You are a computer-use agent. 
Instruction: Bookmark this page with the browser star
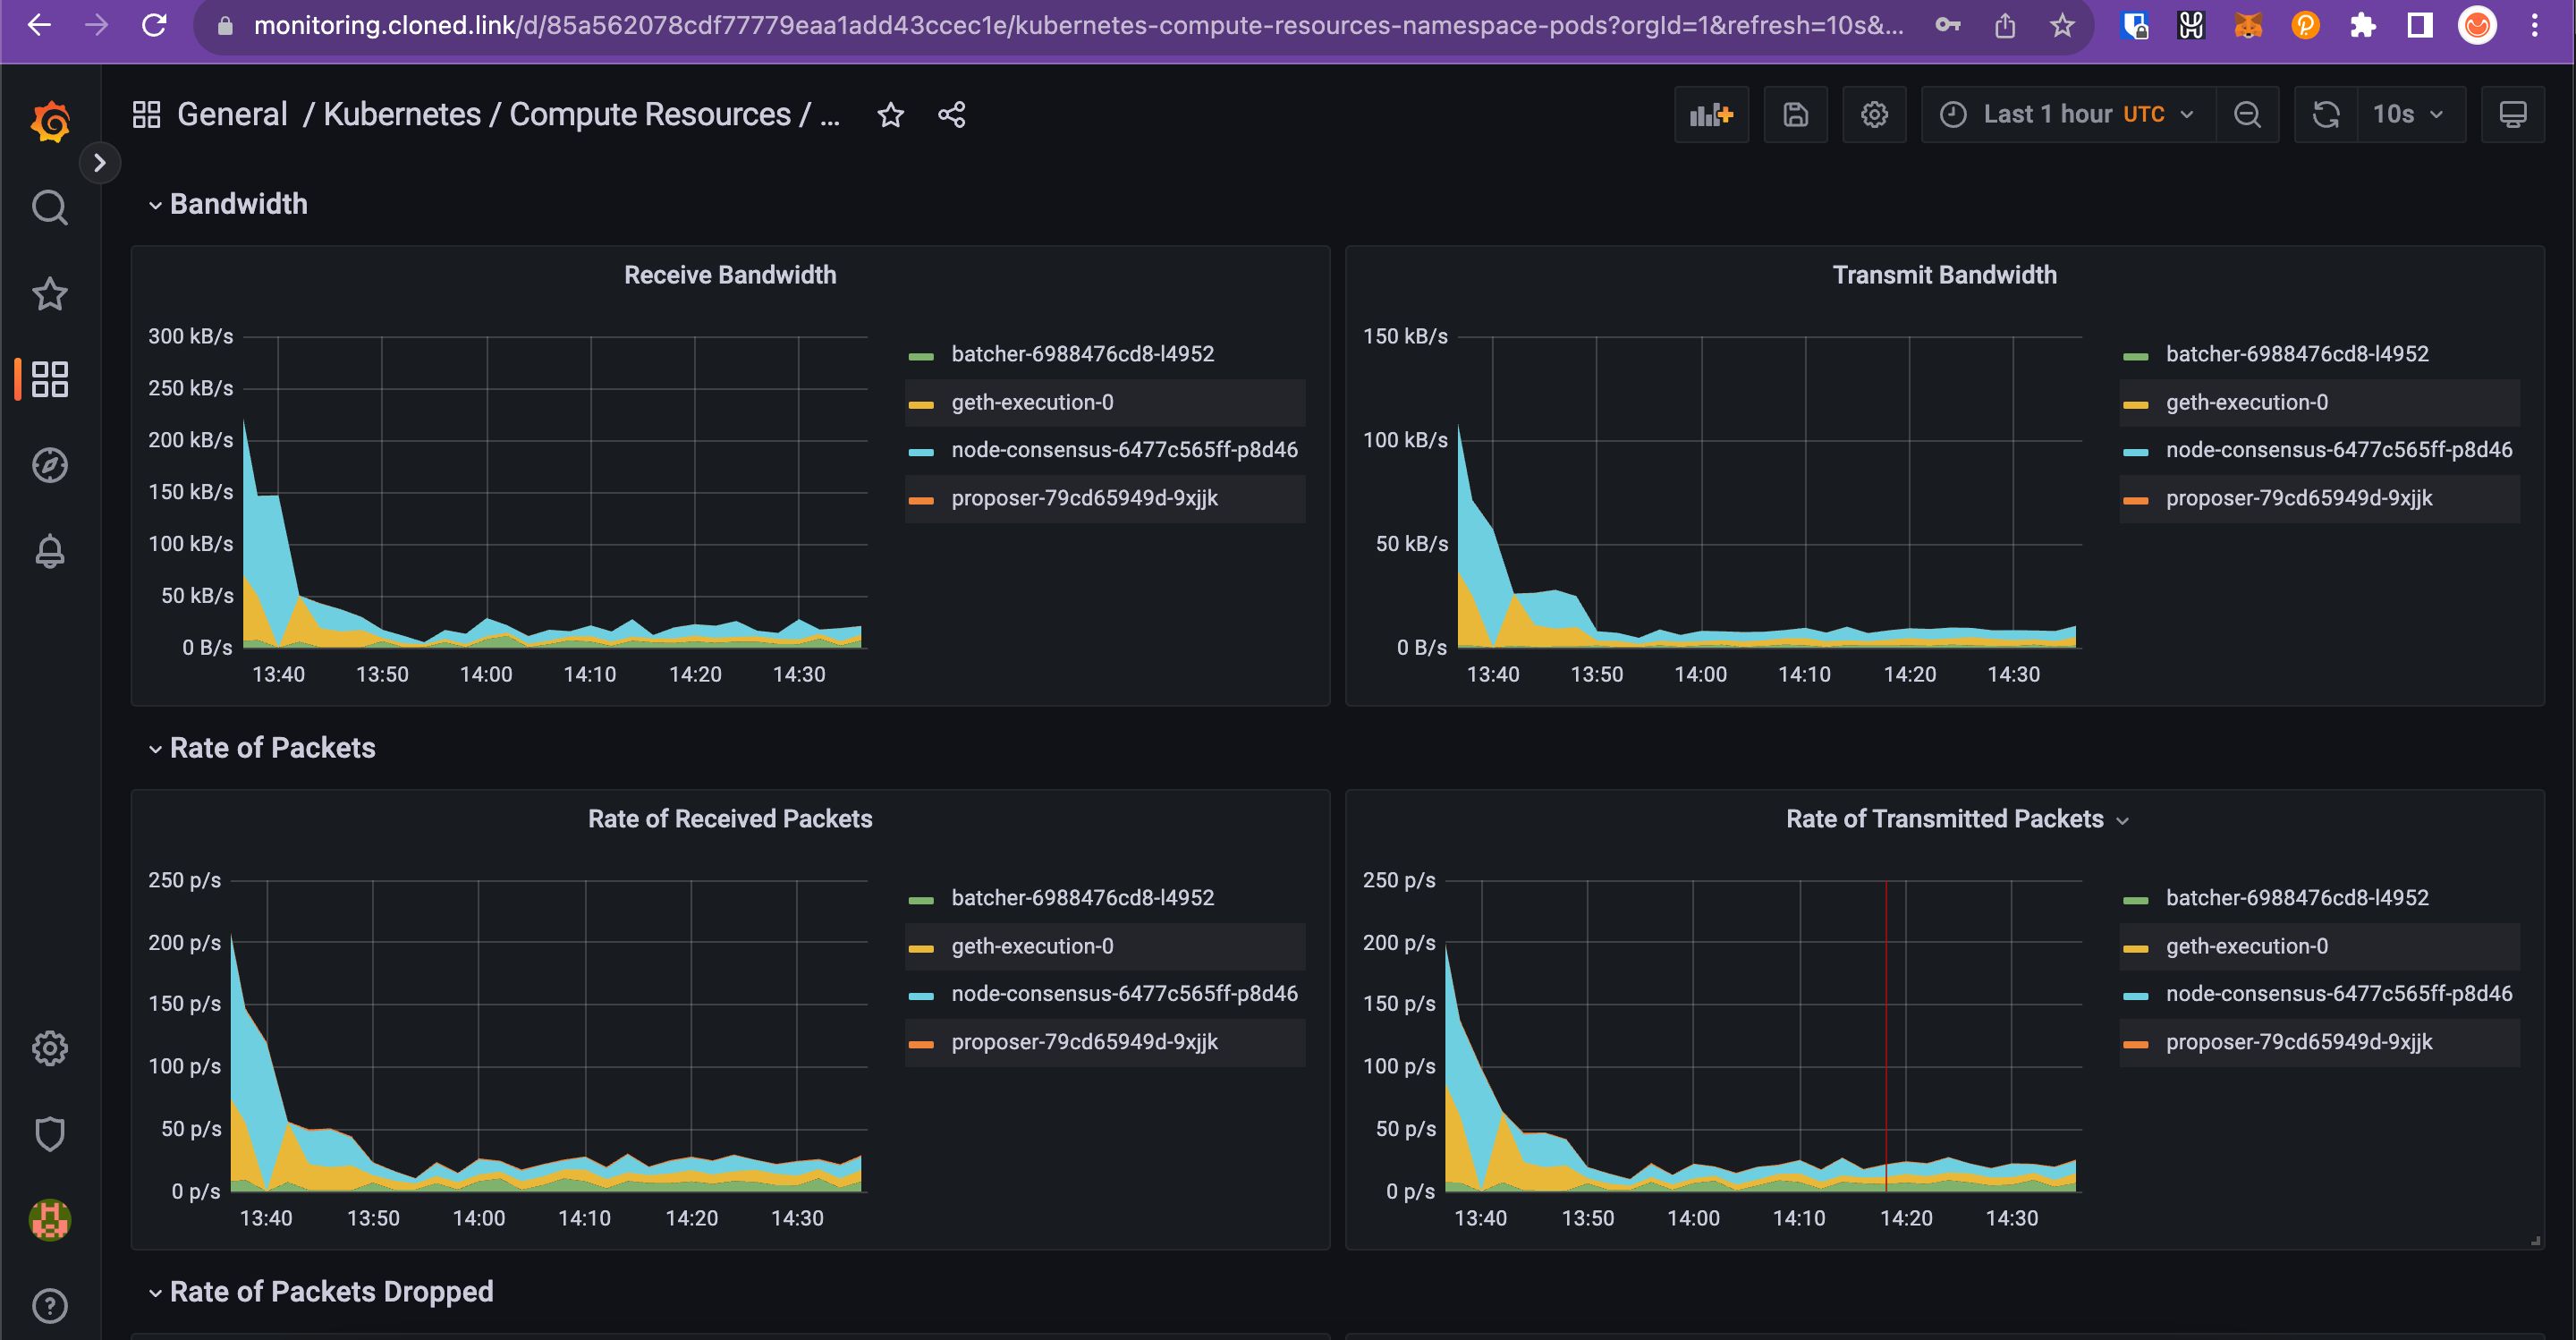pos(2062,25)
